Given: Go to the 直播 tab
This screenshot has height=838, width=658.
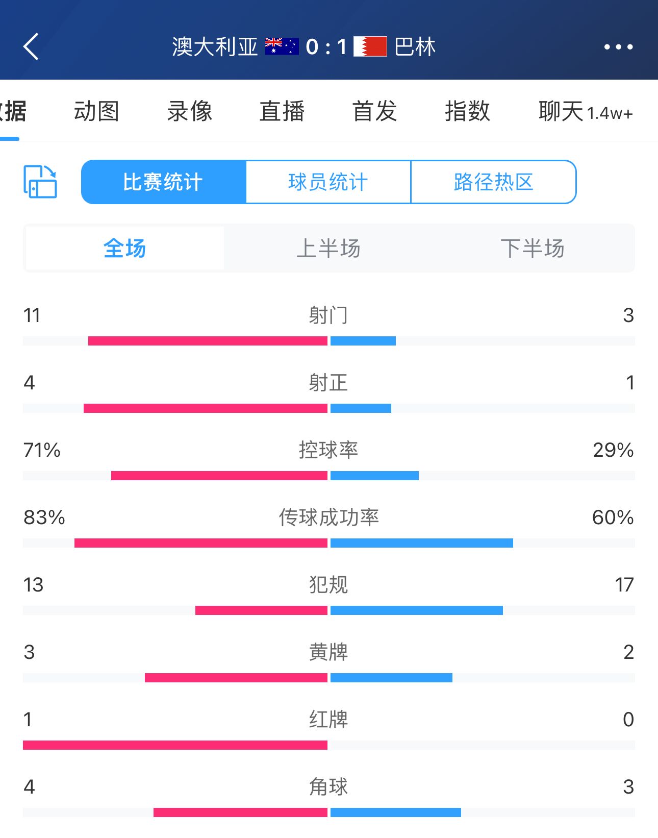Looking at the screenshot, I should click(282, 111).
